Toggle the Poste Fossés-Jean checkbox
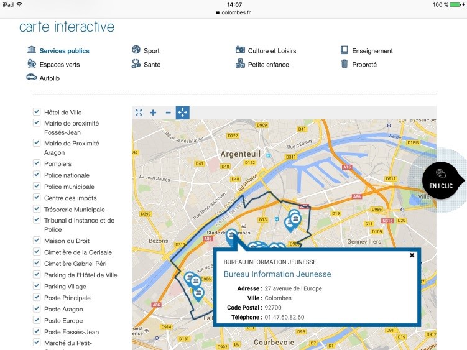 [x=37, y=331]
